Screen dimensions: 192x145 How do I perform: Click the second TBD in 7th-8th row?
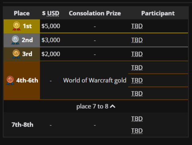(137, 131)
